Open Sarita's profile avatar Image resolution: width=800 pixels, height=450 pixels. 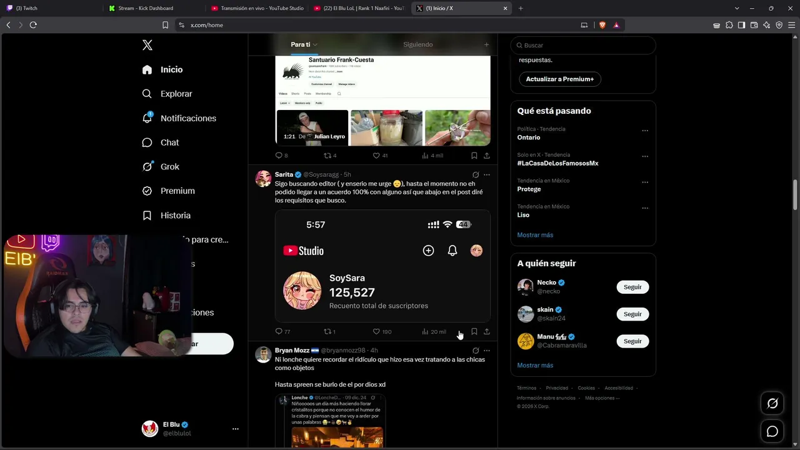click(263, 179)
